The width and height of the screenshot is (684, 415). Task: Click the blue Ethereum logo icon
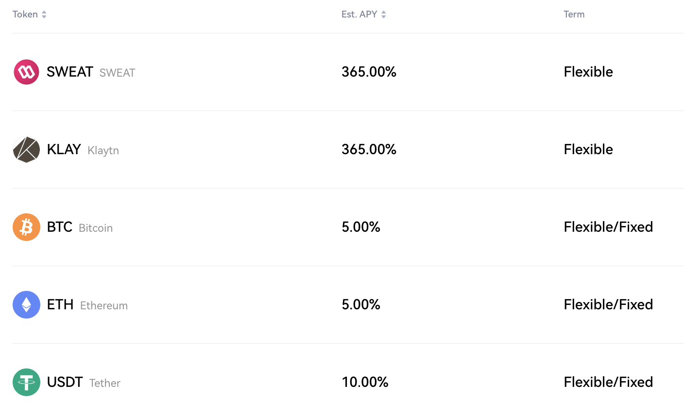click(x=26, y=304)
